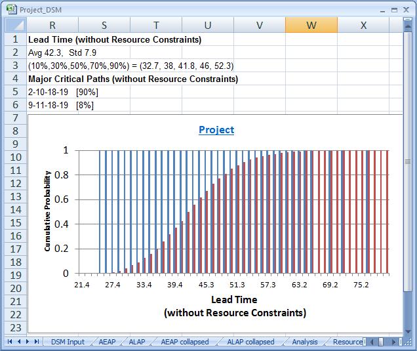Open the Resource sheet tab
This screenshot has height=351, width=417.
click(x=348, y=342)
